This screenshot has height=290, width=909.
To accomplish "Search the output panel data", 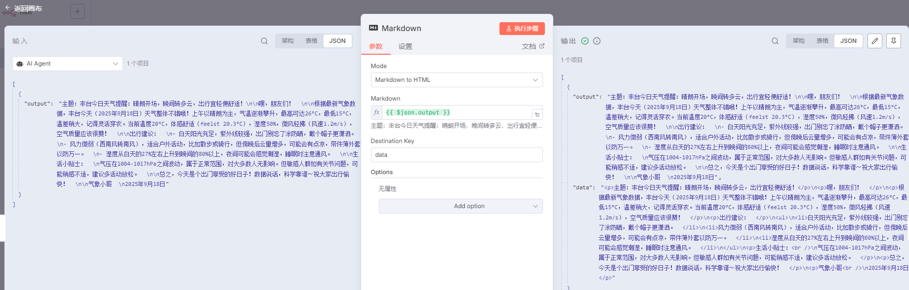I will [775, 41].
